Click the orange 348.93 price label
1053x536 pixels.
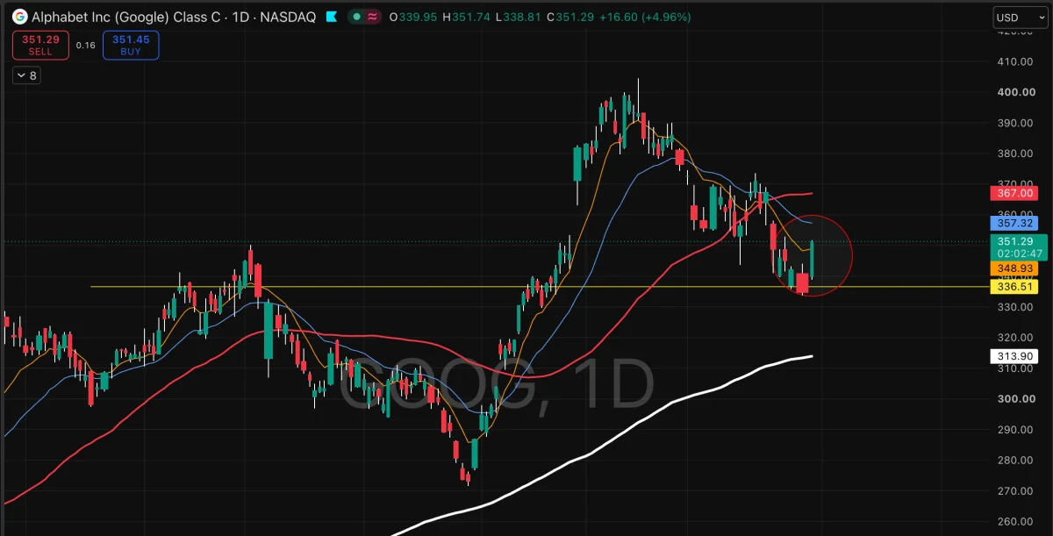(x=1014, y=268)
